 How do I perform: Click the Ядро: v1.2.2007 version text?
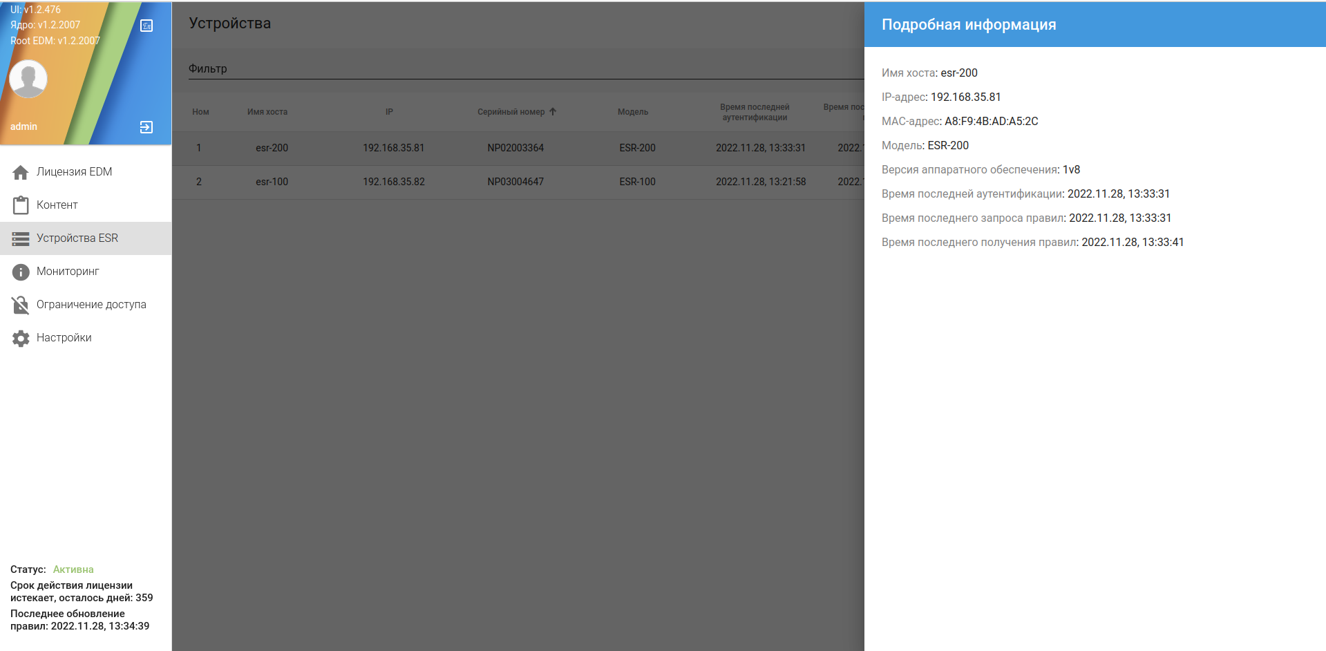(x=45, y=25)
